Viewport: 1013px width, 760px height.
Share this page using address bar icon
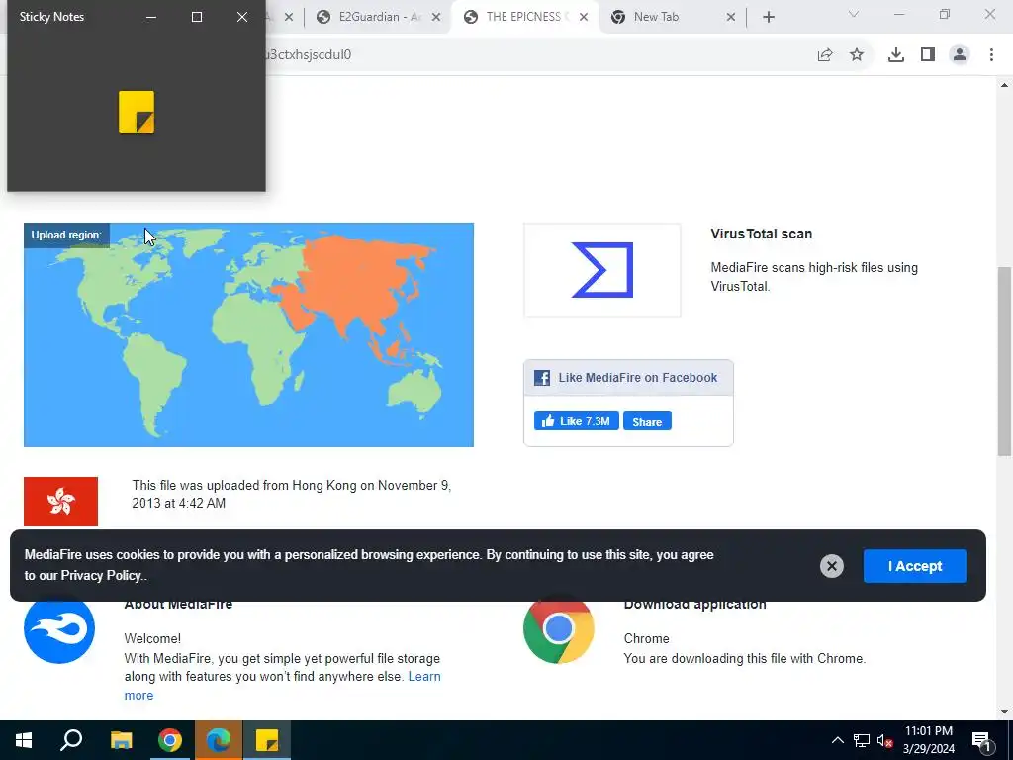tap(824, 55)
